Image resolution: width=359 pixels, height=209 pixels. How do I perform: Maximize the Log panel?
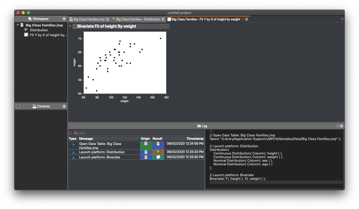tap(338, 126)
